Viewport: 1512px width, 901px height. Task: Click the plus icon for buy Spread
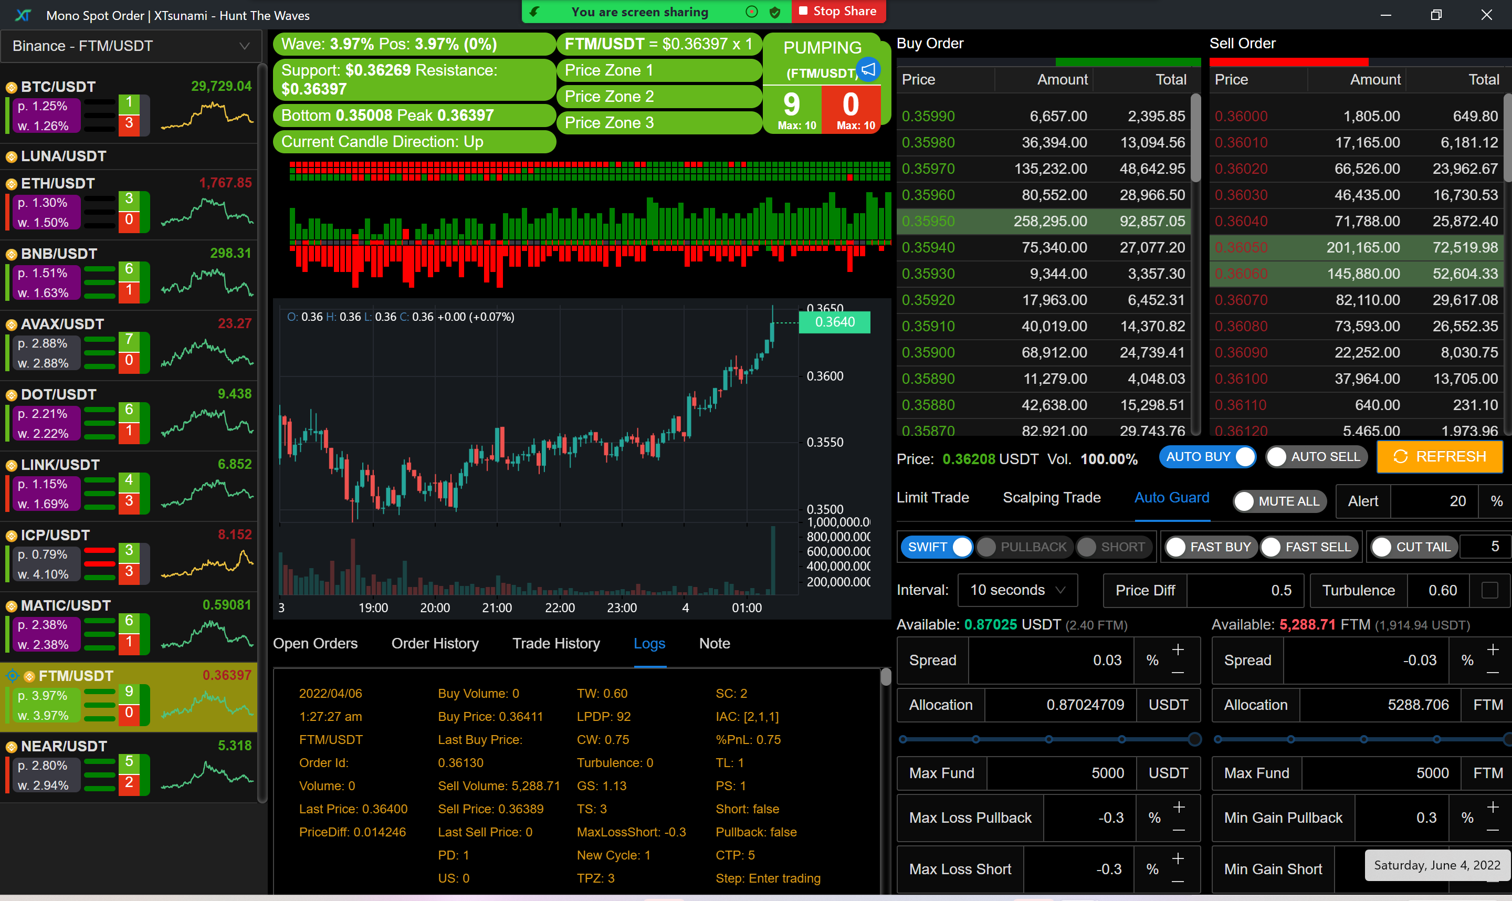click(x=1178, y=649)
